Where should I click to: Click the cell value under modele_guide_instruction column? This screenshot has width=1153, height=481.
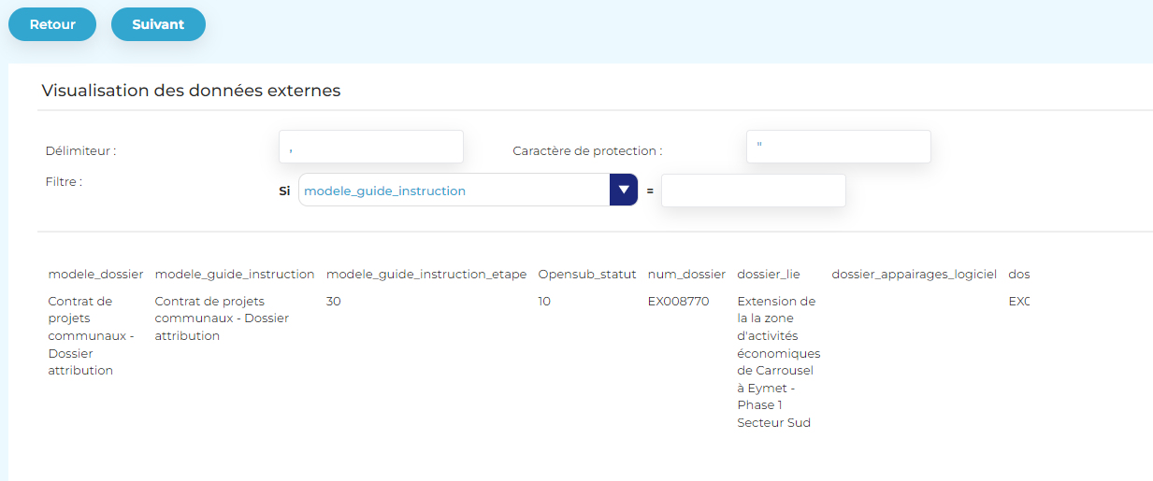[x=222, y=318]
